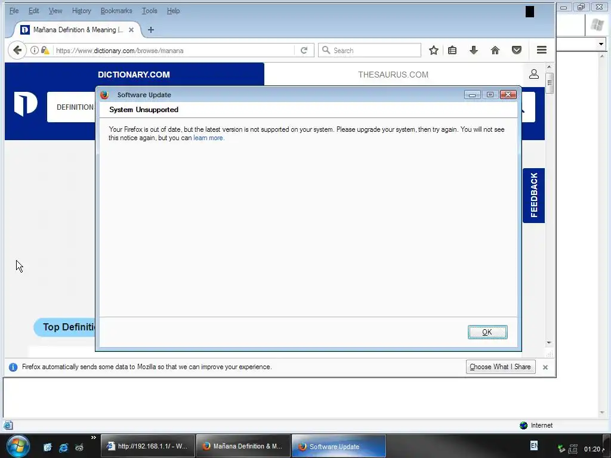Image resolution: width=611 pixels, height=458 pixels.
Task: Go back with the Firefox back arrow
Action: pos(17,50)
